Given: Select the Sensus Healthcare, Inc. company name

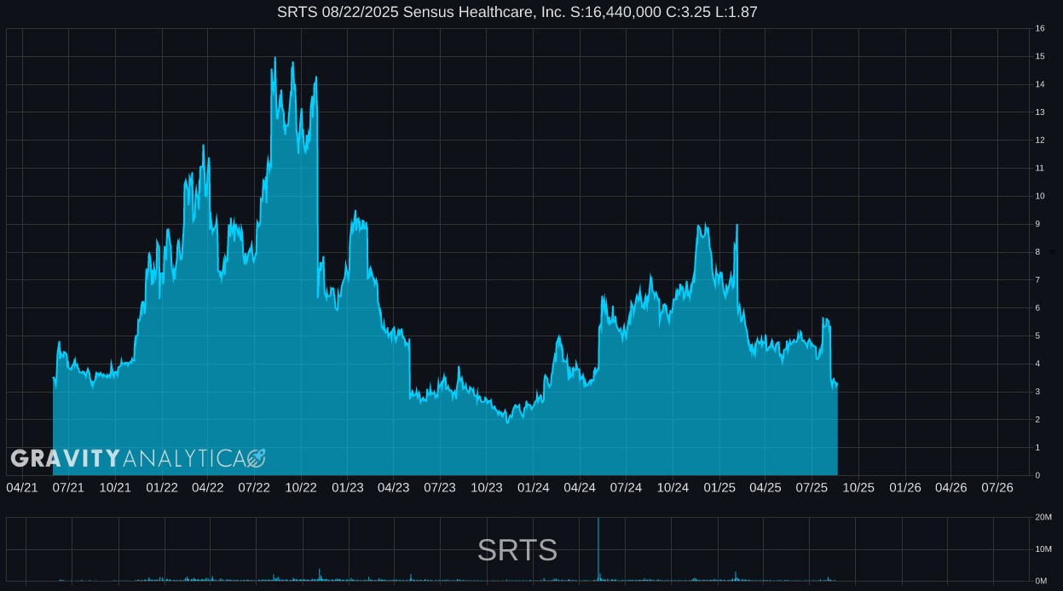Looking at the screenshot, I should pos(486,12).
